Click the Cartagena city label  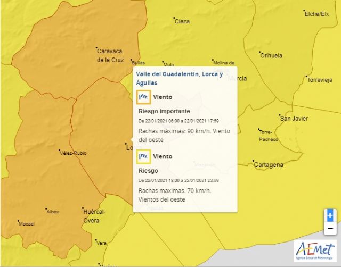(x=268, y=165)
